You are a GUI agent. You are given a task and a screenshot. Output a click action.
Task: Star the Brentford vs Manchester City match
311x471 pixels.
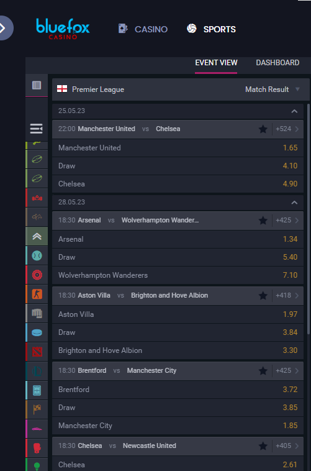click(263, 371)
